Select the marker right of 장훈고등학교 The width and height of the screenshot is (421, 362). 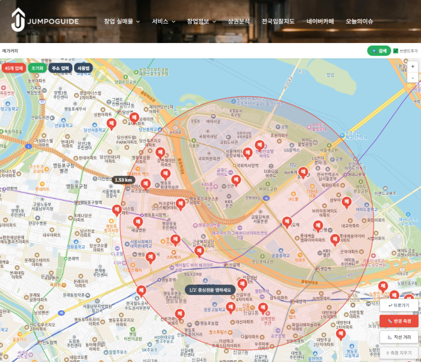[230, 308]
